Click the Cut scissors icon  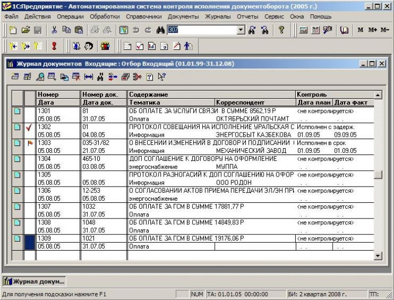pos(54,30)
